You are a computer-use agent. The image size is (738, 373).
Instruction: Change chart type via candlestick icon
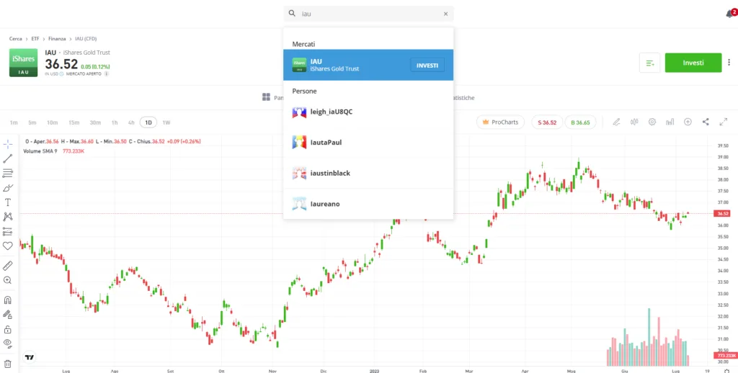pyautogui.click(x=634, y=122)
